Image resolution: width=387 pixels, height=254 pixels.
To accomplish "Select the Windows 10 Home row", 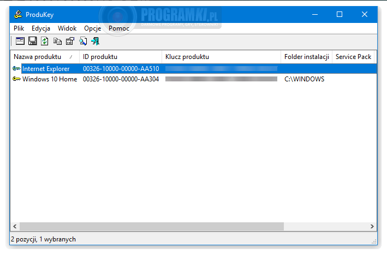I will coord(193,79).
